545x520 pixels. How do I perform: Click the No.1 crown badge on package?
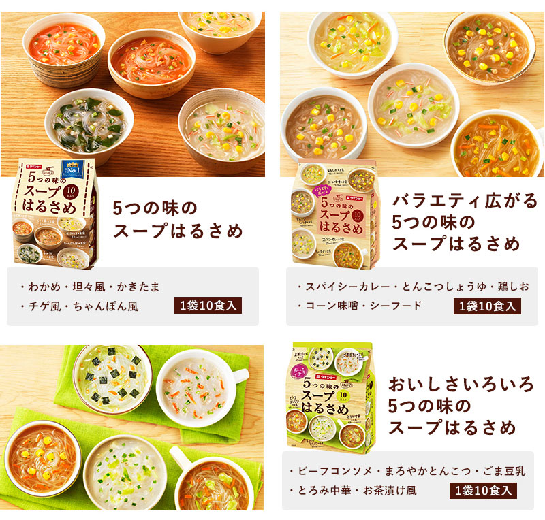73,169
